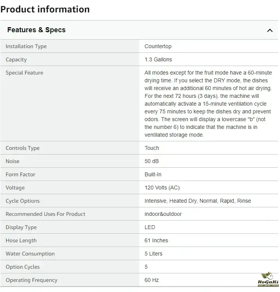Click the Countertop value
This screenshot has height=292, width=280.
[x=158, y=46]
